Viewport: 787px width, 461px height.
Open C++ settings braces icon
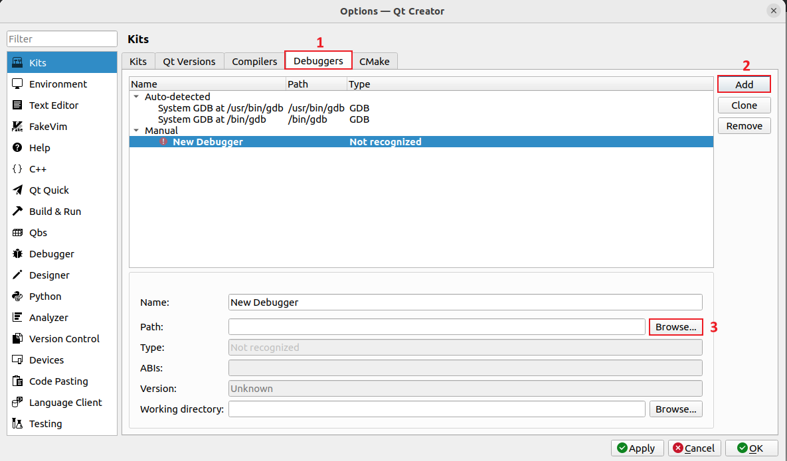pos(17,169)
